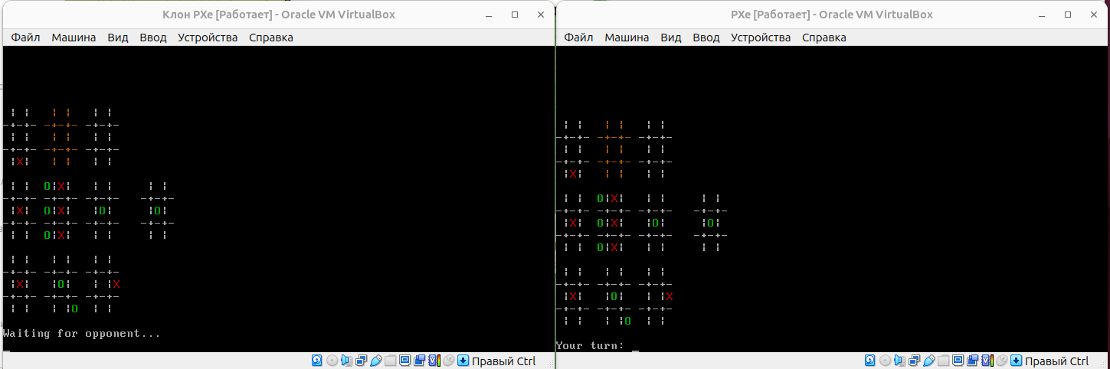Viewport: 1110px width, 369px height.
Task: Open Устройства menu in Клон PXe window
Action: (x=208, y=38)
